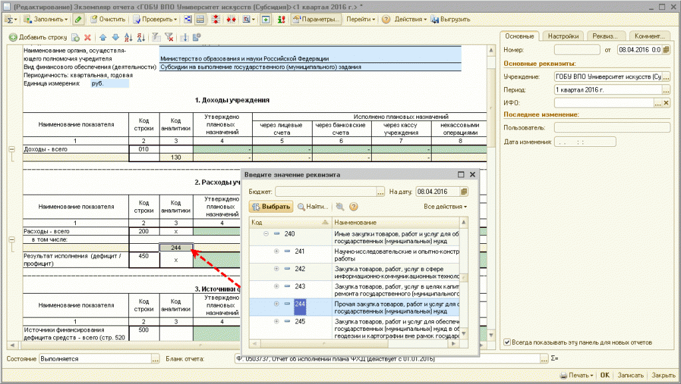Switch to the Настройки tab
This screenshot has height=384, width=681.
click(x=565, y=36)
